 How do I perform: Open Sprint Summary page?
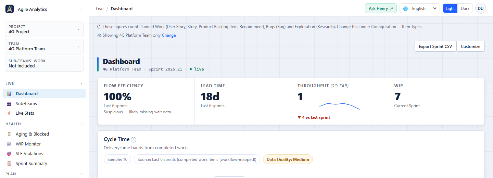pos(44,163)
